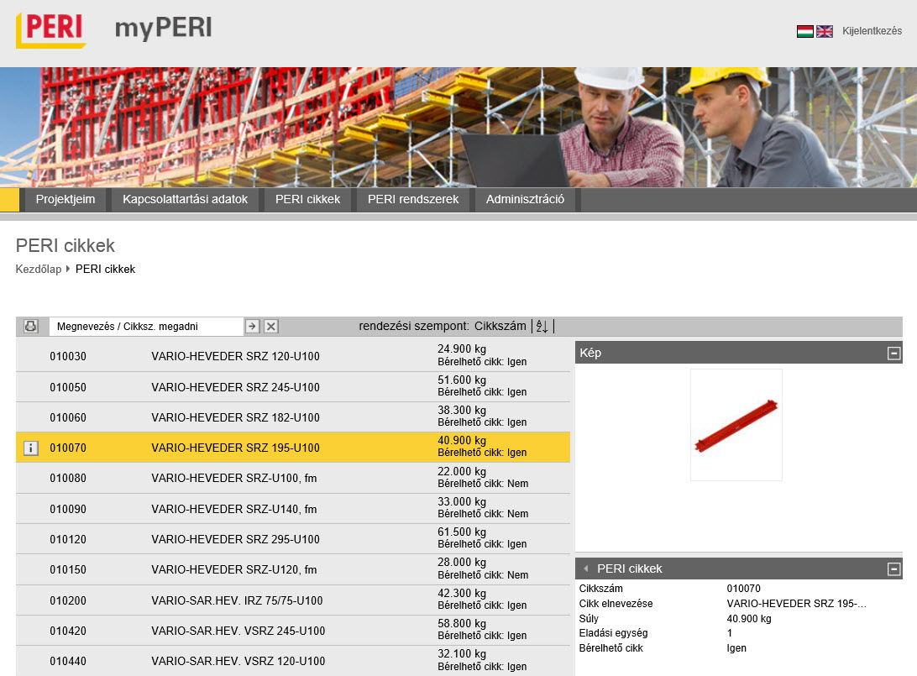Screen dimensions: 917x676
Task: Switch language to Hungarian flag
Action: coord(804,32)
